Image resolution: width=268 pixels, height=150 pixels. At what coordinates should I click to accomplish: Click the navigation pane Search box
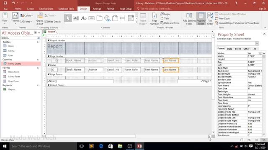(x=19, y=38)
